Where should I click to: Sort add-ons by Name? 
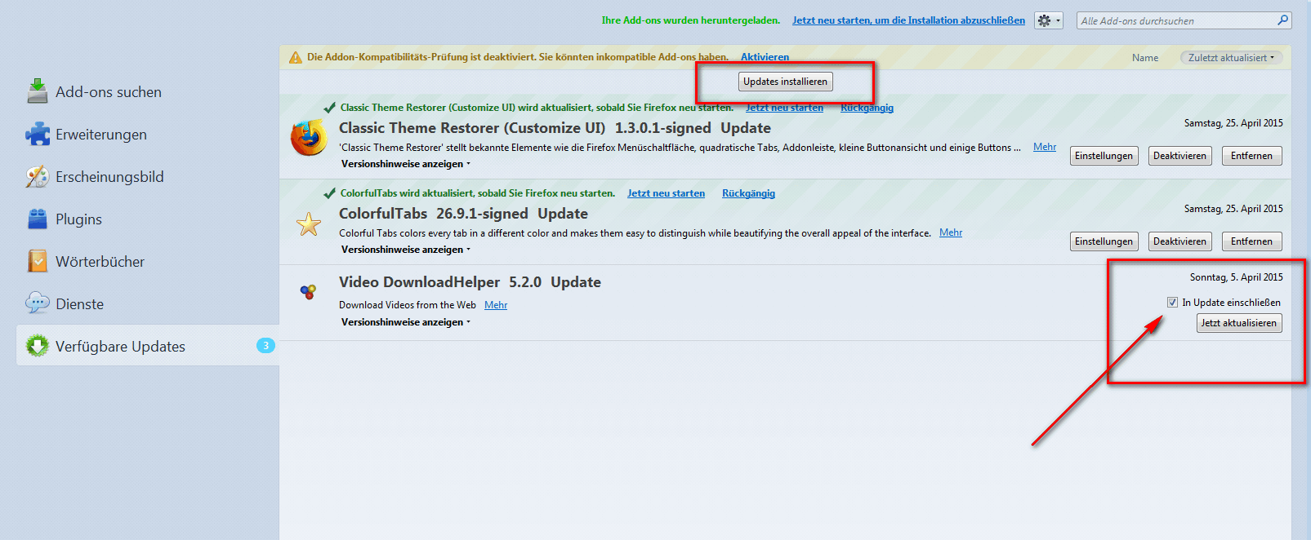(1145, 58)
